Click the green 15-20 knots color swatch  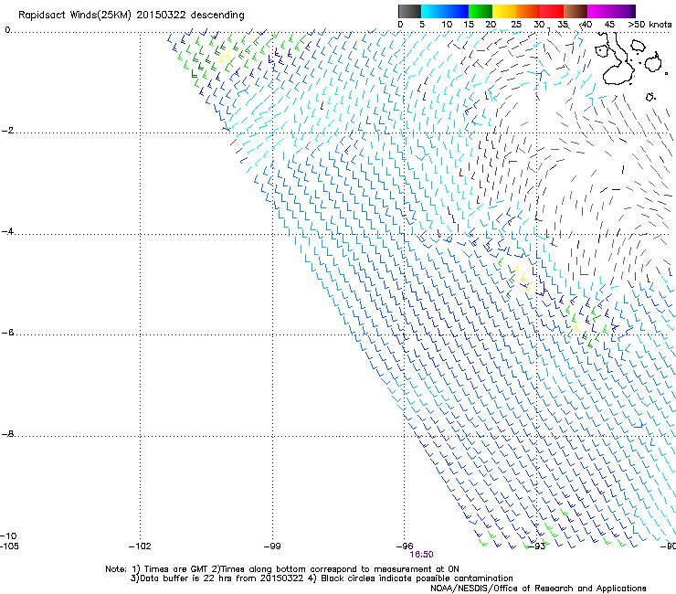pyautogui.click(x=481, y=11)
